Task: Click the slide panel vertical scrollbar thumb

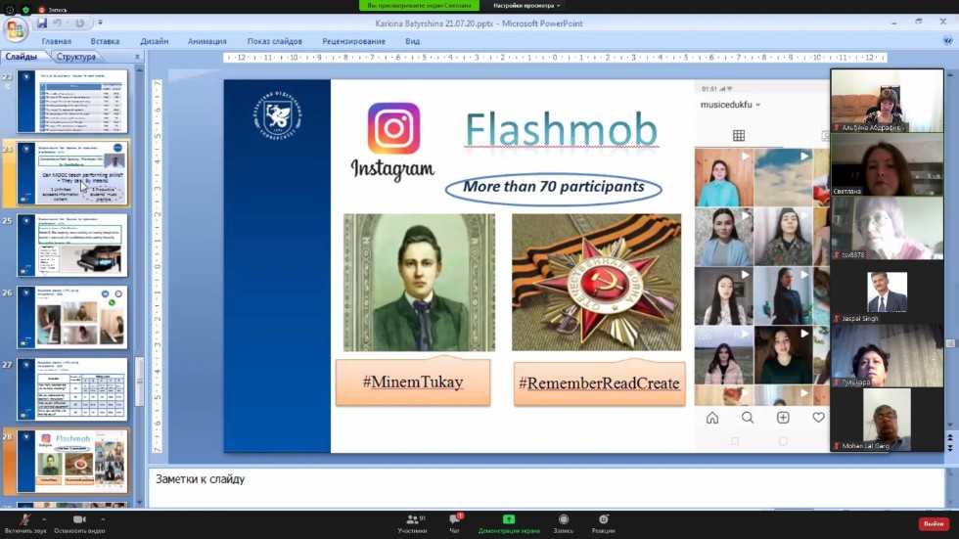Action: pos(139,380)
